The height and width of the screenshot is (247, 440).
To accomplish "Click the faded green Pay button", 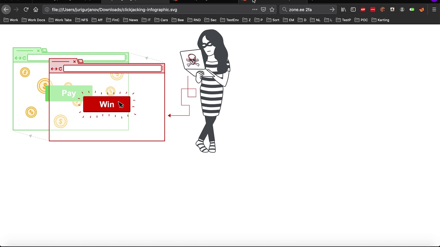I will pos(69,93).
